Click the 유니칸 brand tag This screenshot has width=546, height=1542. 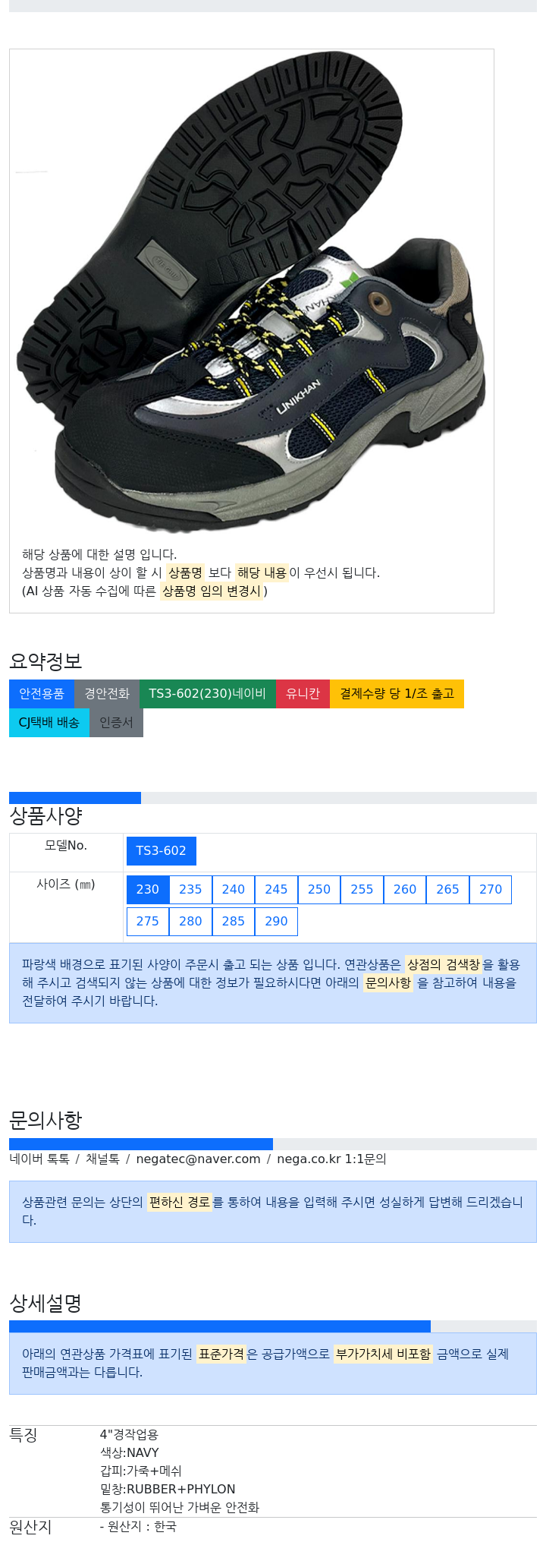[303, 694]
